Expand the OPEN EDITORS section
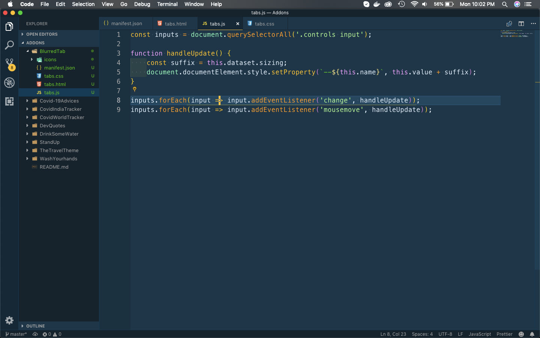The height and width of the screenshot is (338, 540). click(59, 34)
